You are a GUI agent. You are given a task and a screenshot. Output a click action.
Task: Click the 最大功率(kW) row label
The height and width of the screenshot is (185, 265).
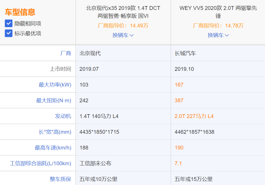(x=55, y=85)
